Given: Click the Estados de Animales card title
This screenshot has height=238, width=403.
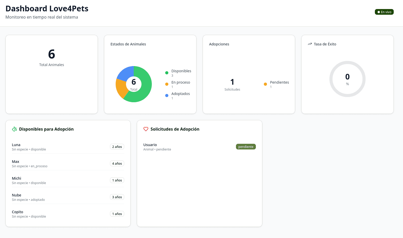Looking at the screenshot, I should [x=128, y=44].
